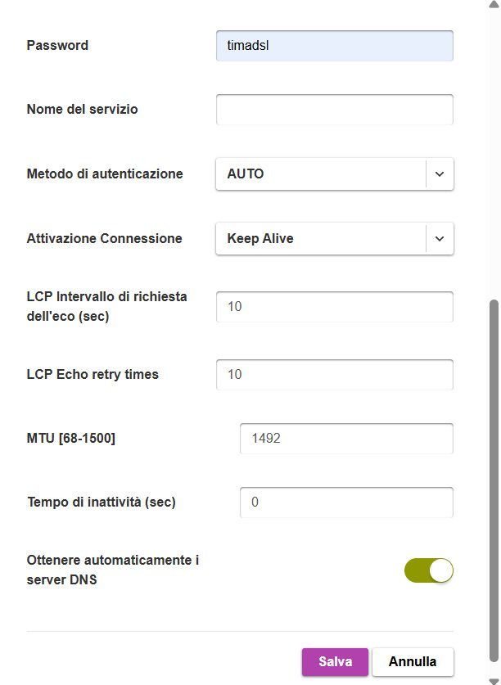This screenshot has height=685, width=501.
Task: Click the chevron arrow beside AUTO
Action: coord(440,174)
